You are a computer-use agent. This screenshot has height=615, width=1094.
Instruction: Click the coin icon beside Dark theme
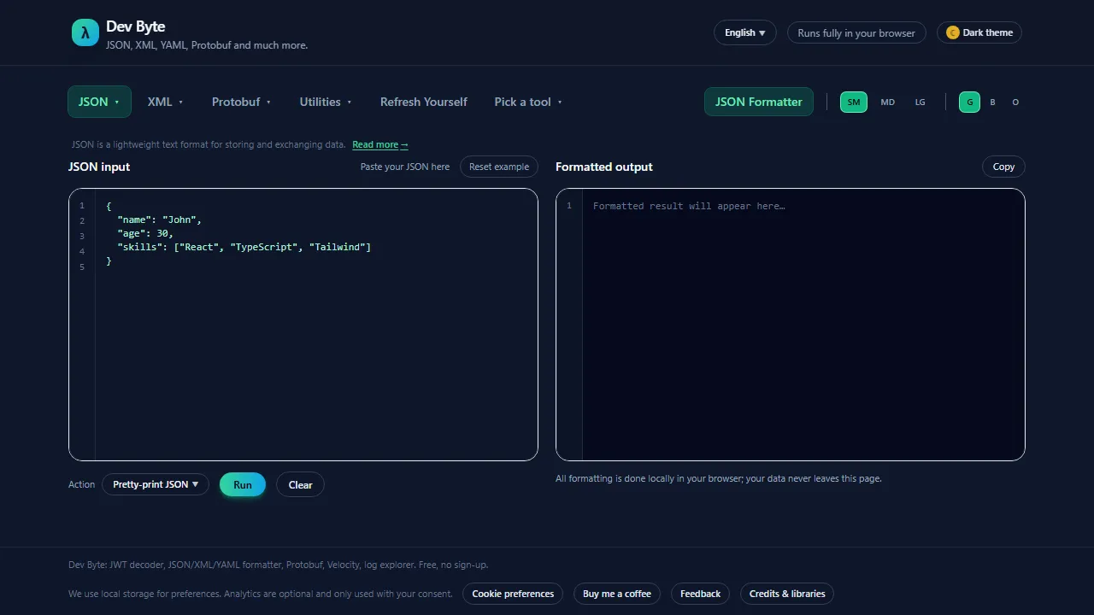[953, 32]
